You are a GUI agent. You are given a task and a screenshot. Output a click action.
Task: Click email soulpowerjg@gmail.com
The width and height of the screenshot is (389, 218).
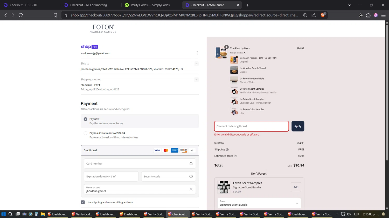click(x=95, y=53)
